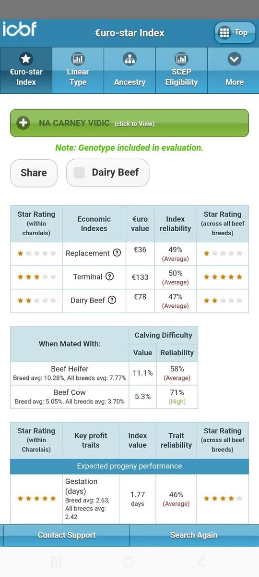Open SCEP Eligibility chart icon tab
Screen dimensions: 259x577
[x=181, y=70]
